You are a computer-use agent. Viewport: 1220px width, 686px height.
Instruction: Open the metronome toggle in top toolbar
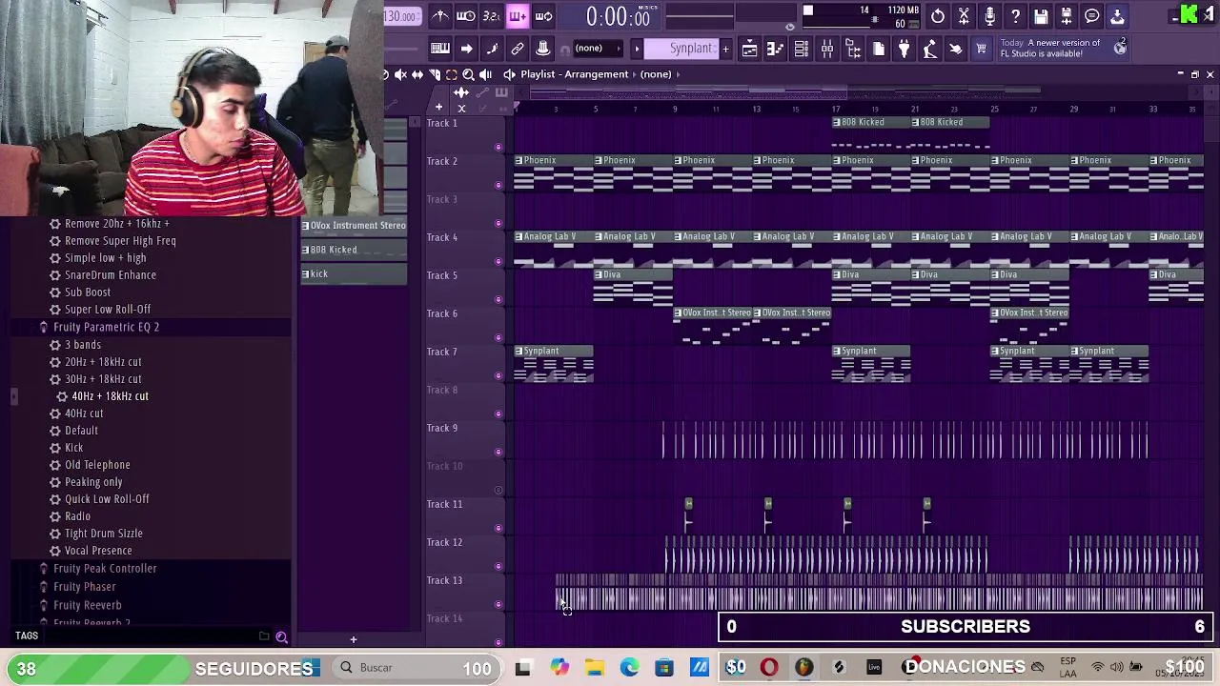click(440, 16)
